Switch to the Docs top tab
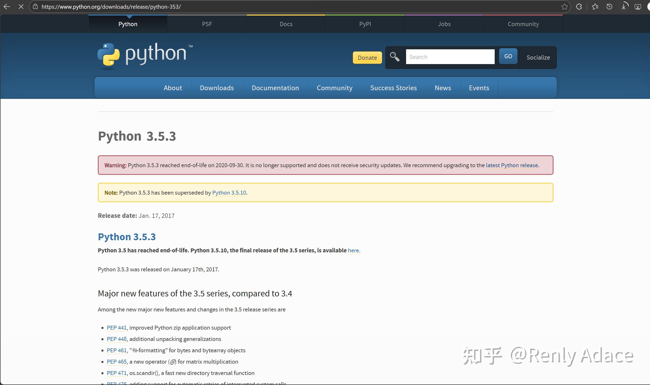This screenshot has height=385, width=650. click(x=286, y=24)
